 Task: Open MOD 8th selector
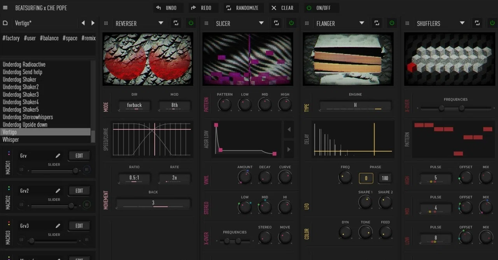[x=175, y=106]
